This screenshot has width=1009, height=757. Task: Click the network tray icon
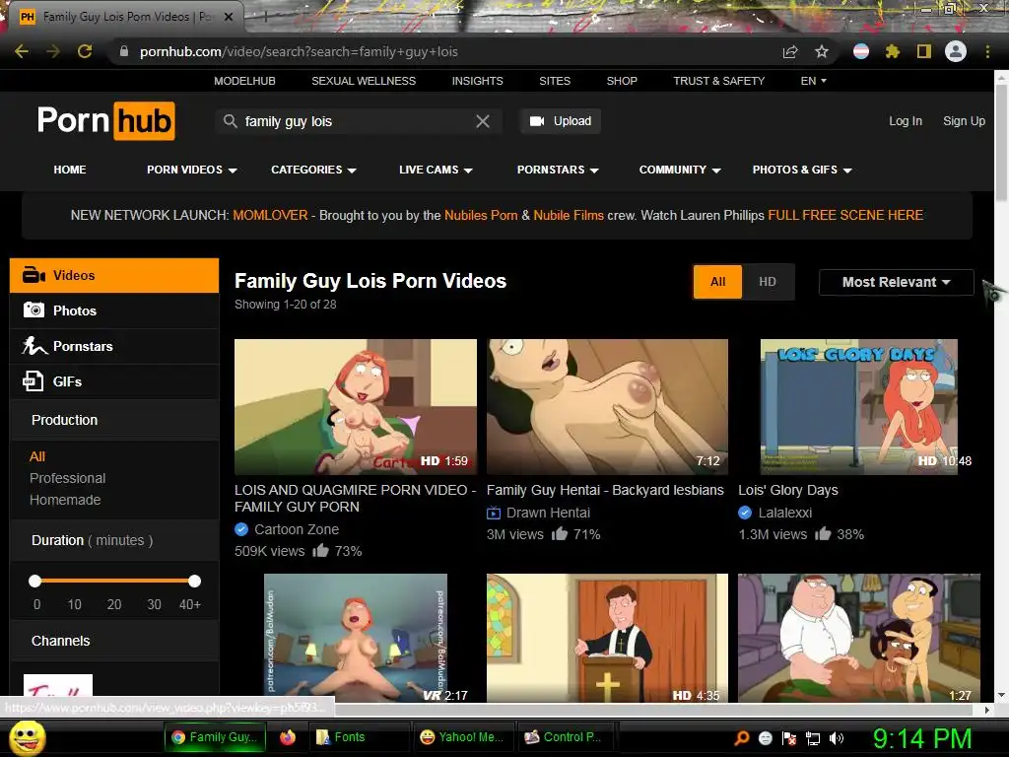click(813, 738)
